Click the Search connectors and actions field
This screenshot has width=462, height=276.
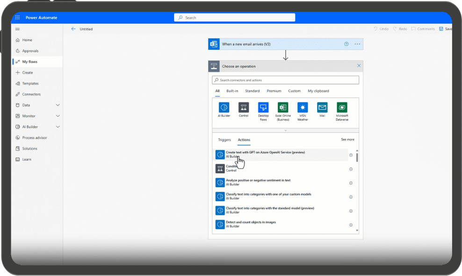286,80
